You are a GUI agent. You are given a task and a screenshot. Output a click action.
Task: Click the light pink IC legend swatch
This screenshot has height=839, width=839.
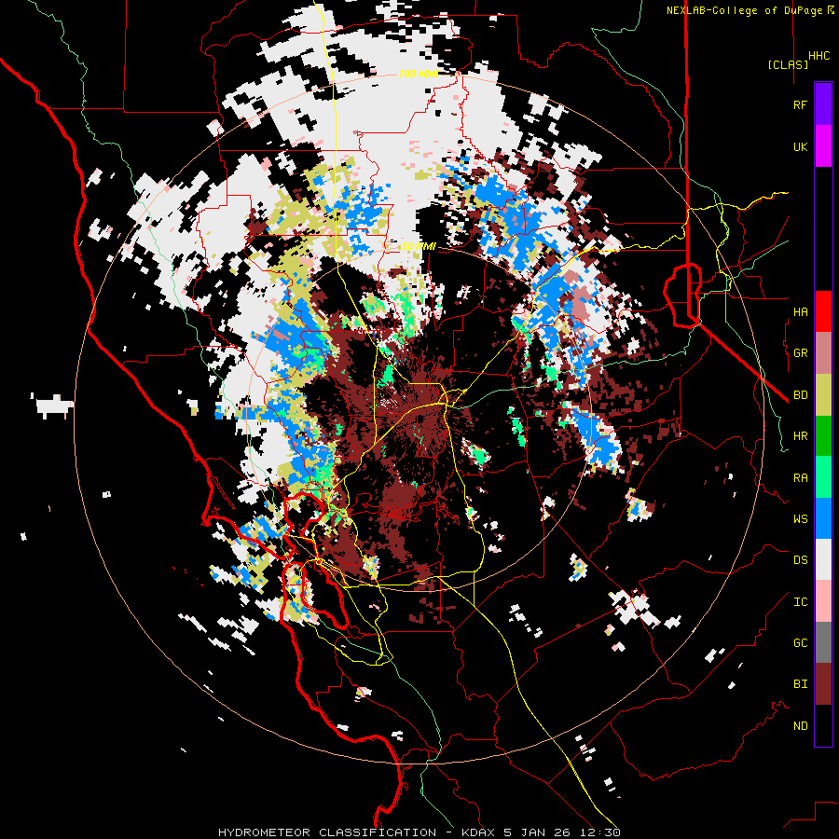tap(823, 601)
